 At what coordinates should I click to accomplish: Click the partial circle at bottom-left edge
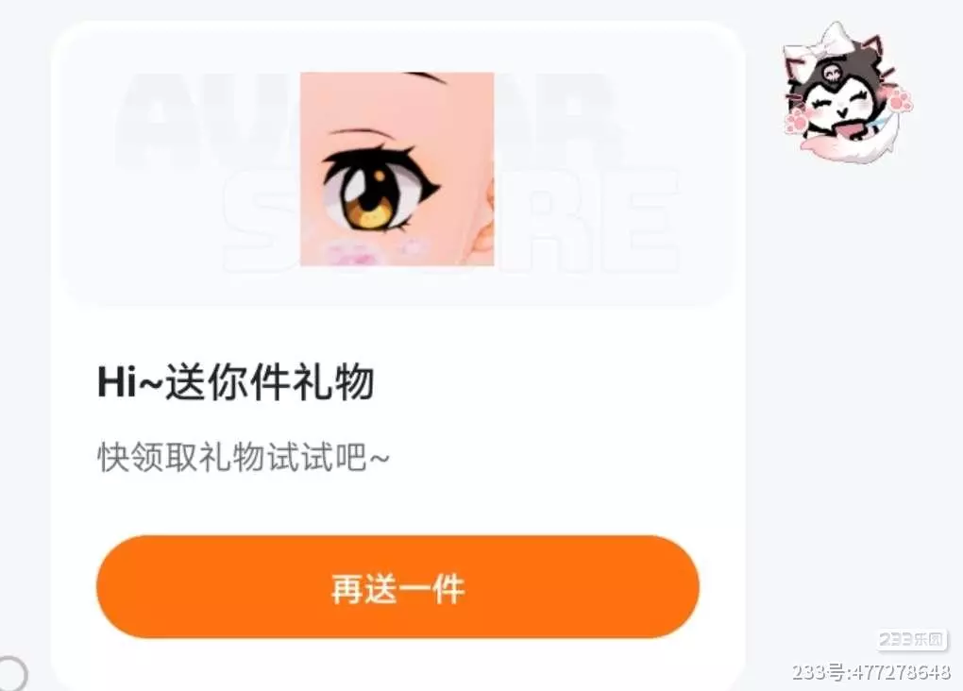click(12, 673)
